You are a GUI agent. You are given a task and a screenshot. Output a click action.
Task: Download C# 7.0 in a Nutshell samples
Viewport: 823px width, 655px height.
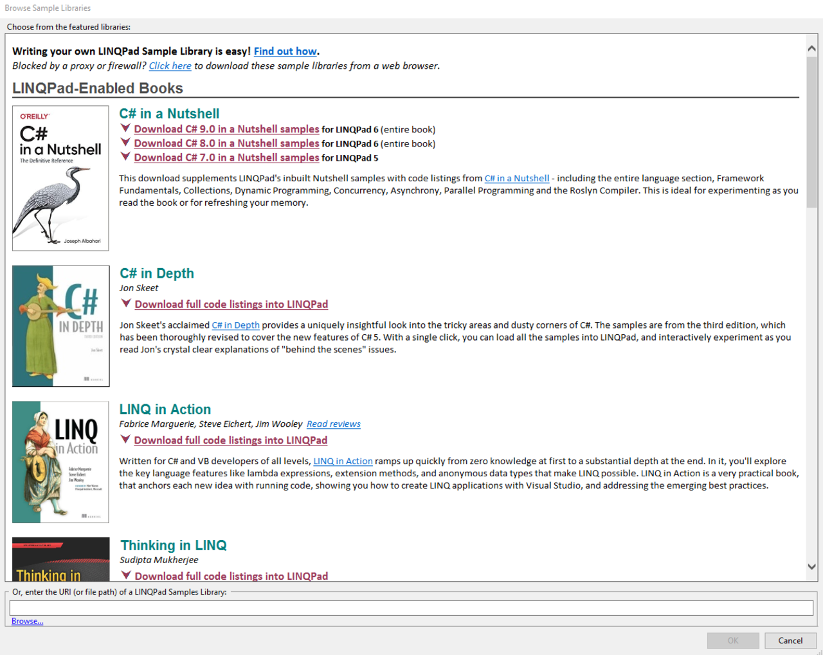[226, 157]
